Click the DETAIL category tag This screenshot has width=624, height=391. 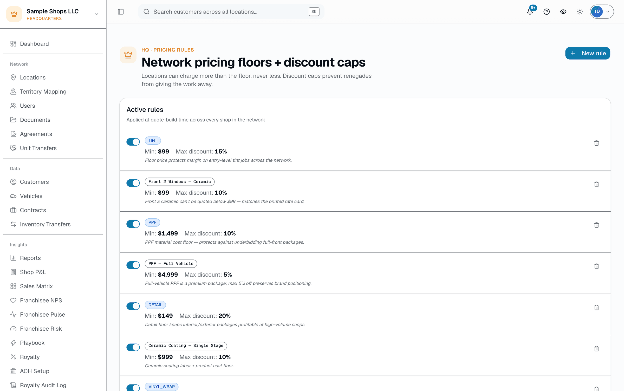[155, 305]
